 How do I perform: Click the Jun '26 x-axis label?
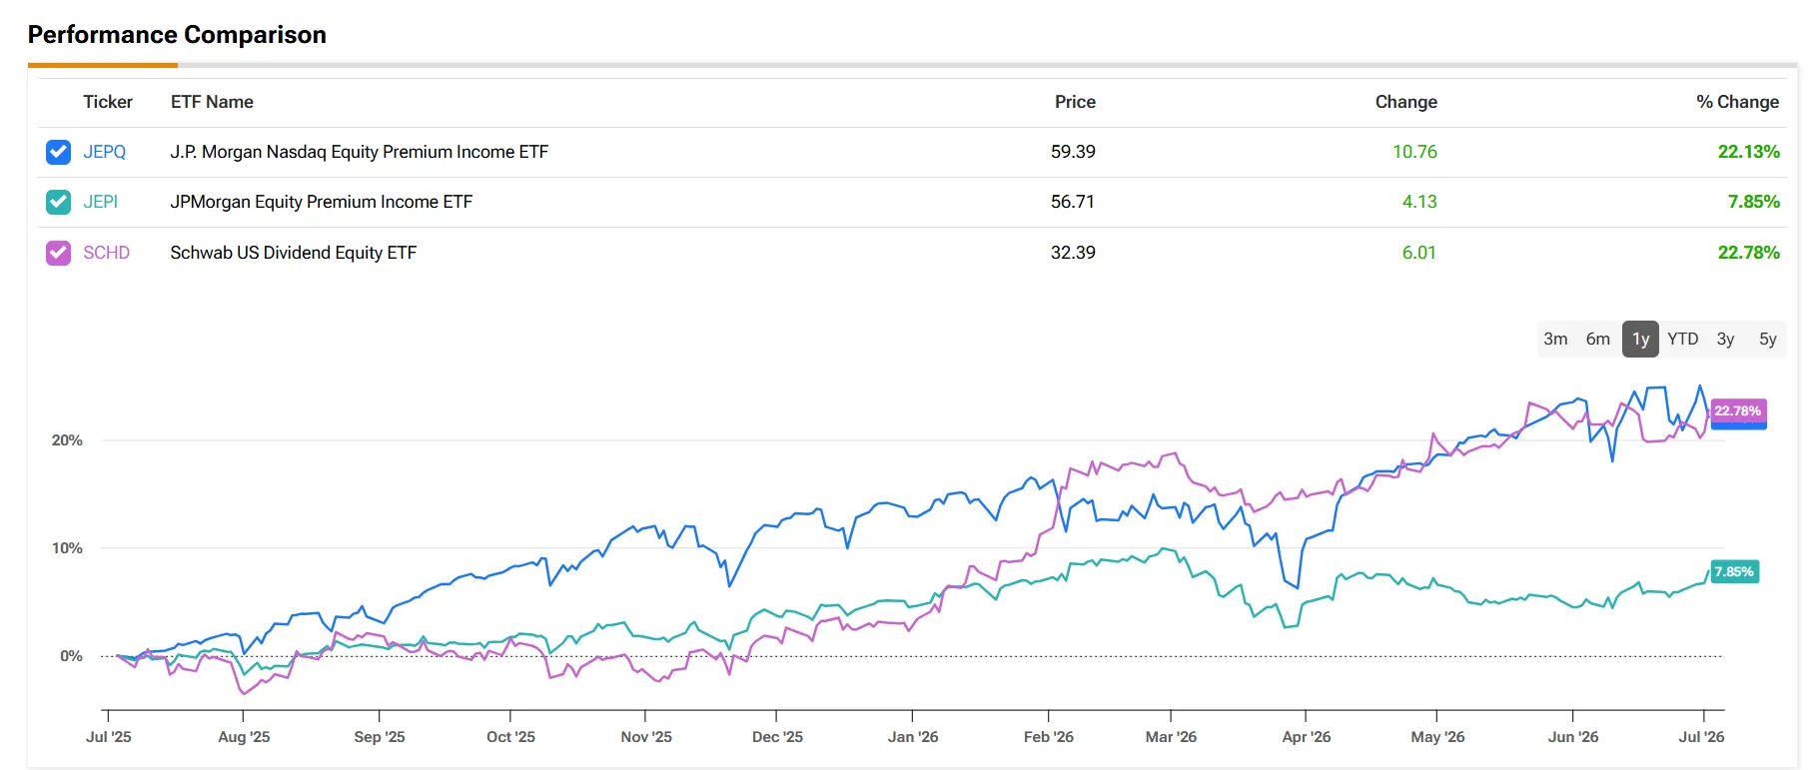pos(1573,737)
